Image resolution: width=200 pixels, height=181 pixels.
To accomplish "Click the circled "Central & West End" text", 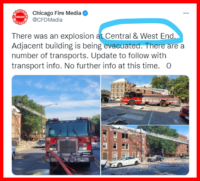I will [x=140, y=36].
